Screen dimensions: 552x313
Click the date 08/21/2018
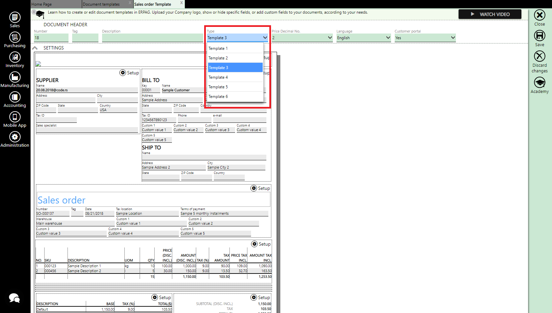[x=94, y=213]
